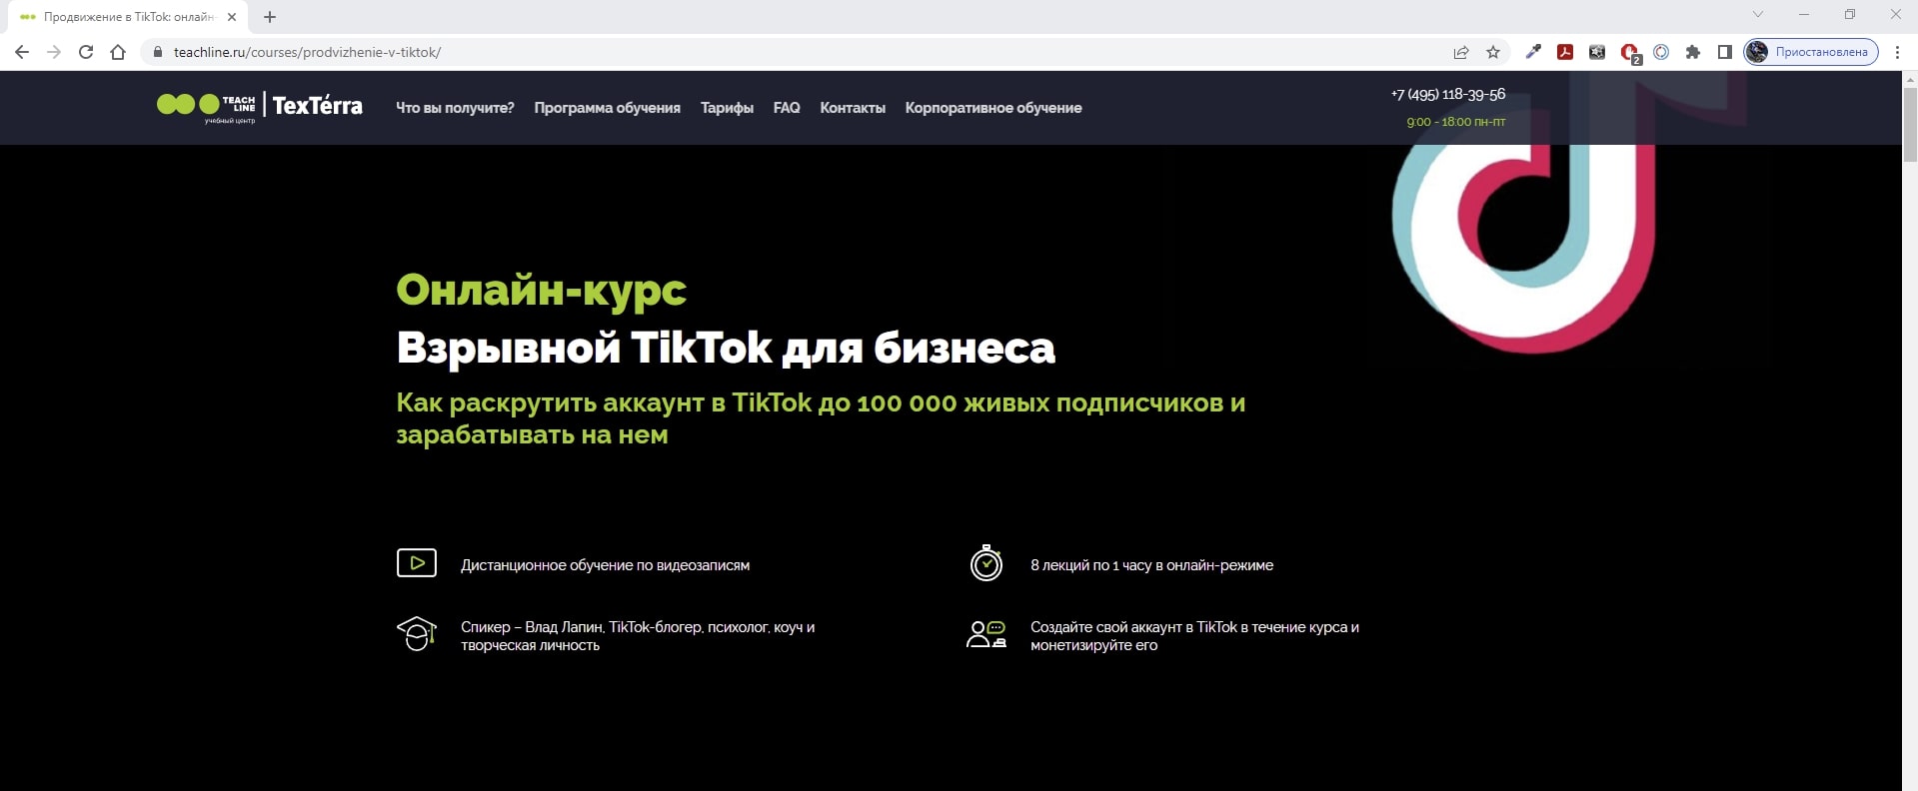Go to Программа обучения section
The image size is (1918, 791).
607,108
